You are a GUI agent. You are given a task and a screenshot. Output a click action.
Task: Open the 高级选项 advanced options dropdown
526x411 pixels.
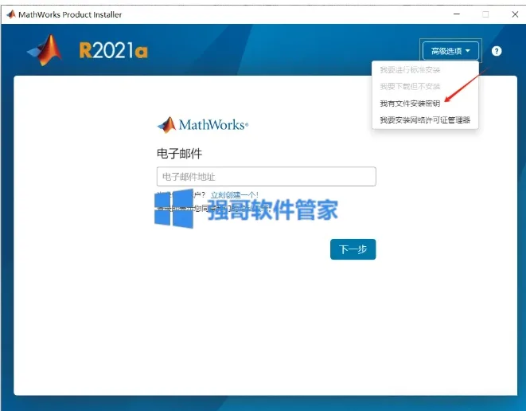(450, 51)
